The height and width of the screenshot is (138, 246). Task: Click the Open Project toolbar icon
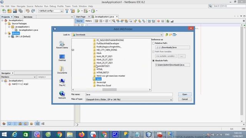(15, 11)
